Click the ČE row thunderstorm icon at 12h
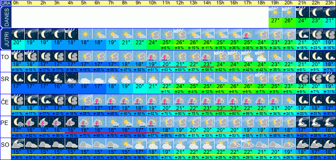This screenshot has width=336, height=160. click(180, 100)
